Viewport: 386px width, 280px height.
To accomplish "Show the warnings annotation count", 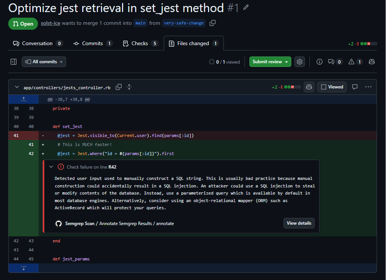I will [356, 62].
